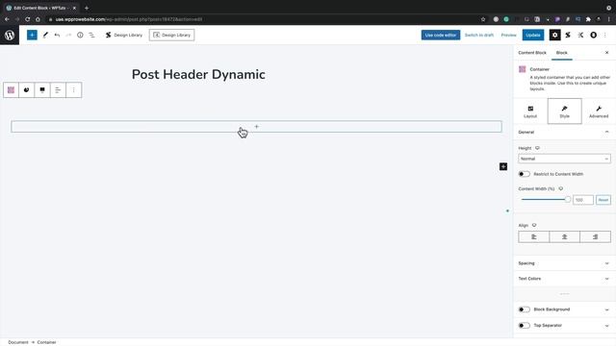This screenshot has height=346, width=616.
Task: Toggle Block Background on
Action: [x=524, y=309]
